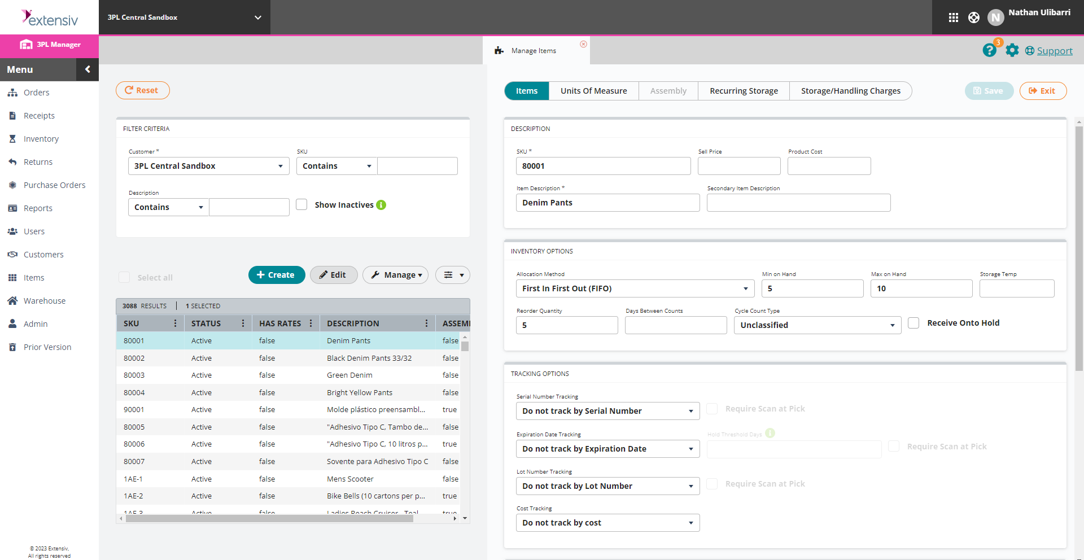Open the Reports section
Image resolution: width=1084 pixels, height=560 pixels.
37,208
